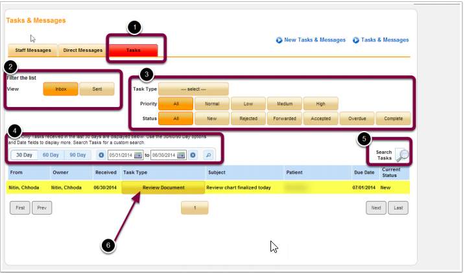
Task: Click the New Tasks & Messages arrow icon
Action: pyautogui.click(x=279, y=40)
